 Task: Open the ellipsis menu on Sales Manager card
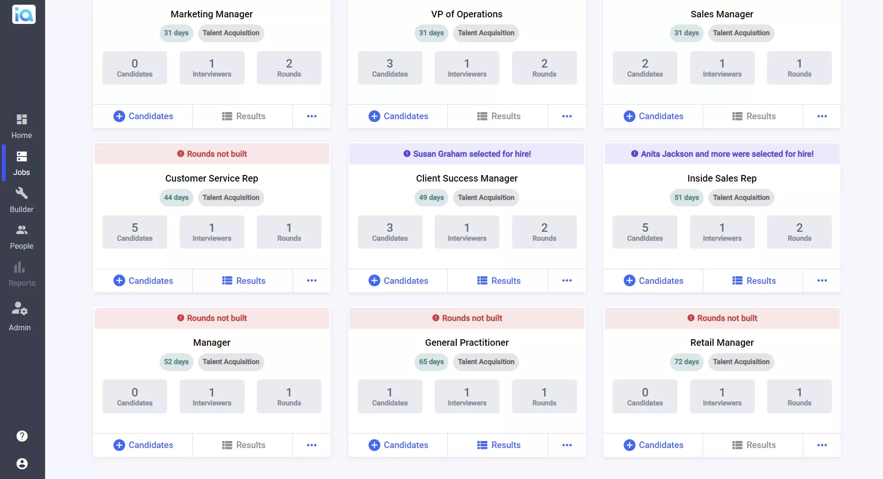(x=822, y=116)
